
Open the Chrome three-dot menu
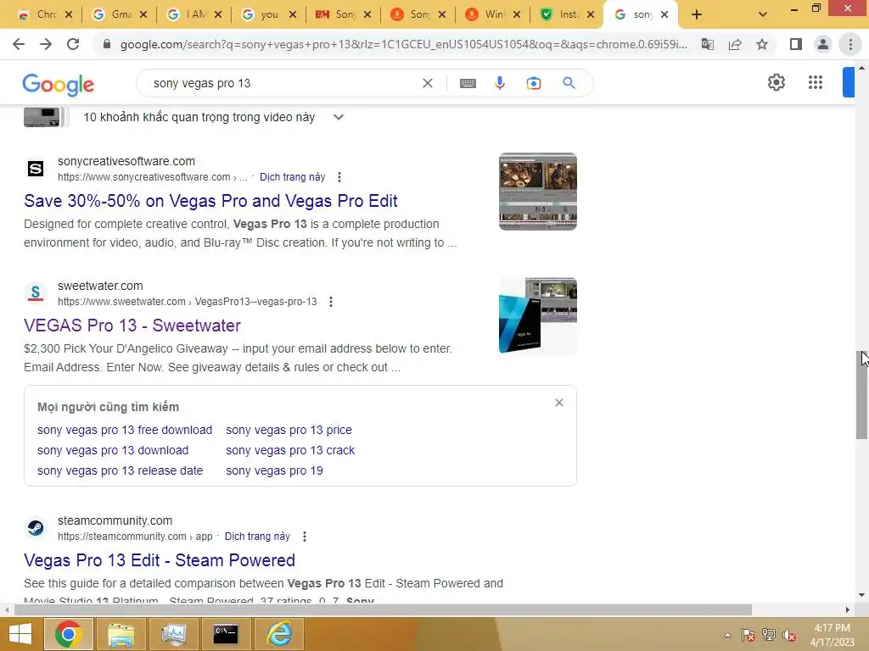click(x=850, y=44)
